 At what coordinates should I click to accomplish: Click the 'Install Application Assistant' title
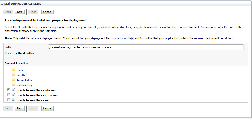click(21, 4)
